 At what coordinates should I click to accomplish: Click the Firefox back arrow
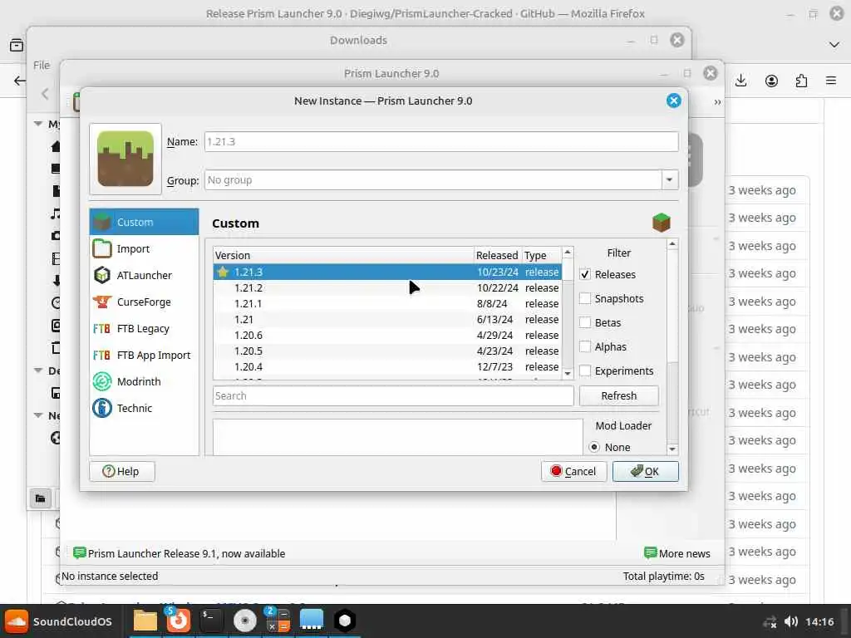[20, 81]
